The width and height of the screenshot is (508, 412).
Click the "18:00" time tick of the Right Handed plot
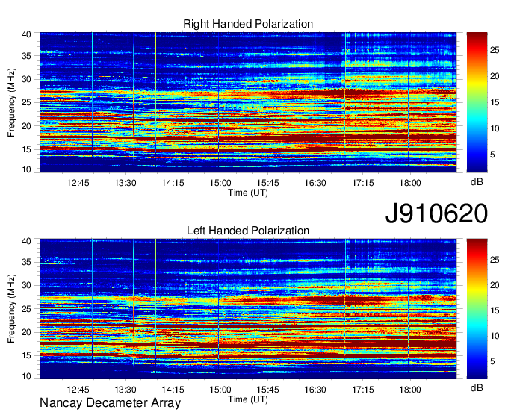point(410,183)
